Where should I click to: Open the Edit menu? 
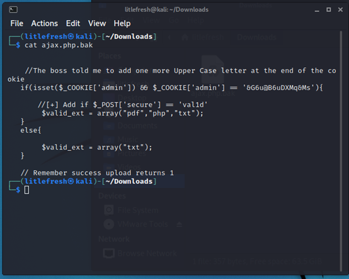[x=73, y=23]
